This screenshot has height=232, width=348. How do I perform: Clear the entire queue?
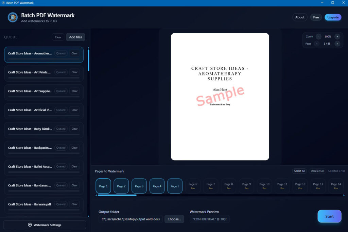58,37
